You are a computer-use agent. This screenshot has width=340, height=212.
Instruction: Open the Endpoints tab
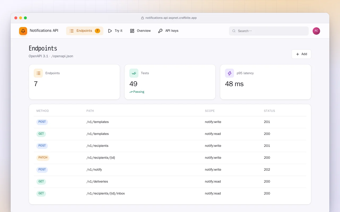coord(85,31)
